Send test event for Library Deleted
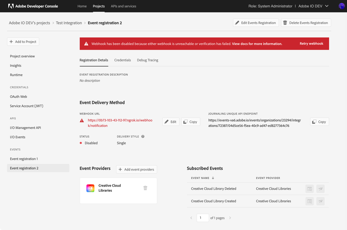The image size is (347, 230). coord(320,188)
